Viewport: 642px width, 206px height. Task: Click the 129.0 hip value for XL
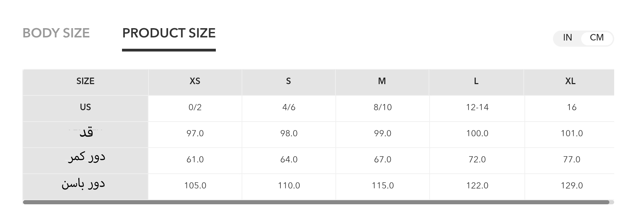pyautogui.click(x=572, y=186)
